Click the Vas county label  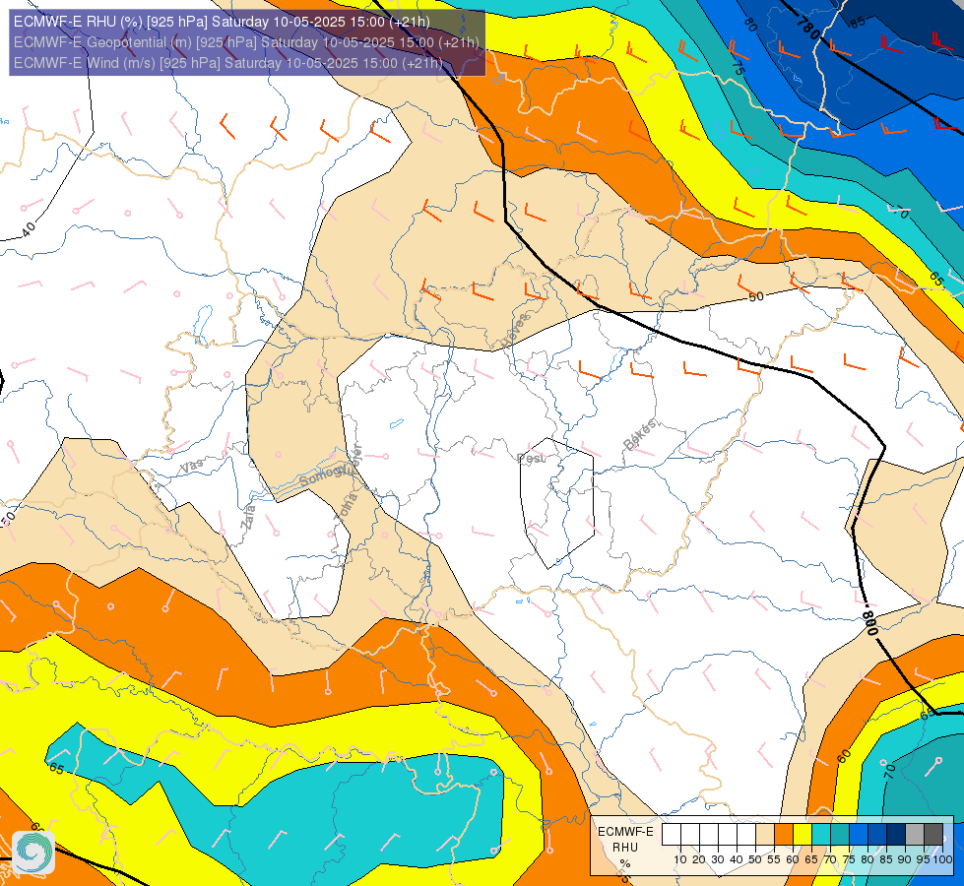click(x=192, y=466)
